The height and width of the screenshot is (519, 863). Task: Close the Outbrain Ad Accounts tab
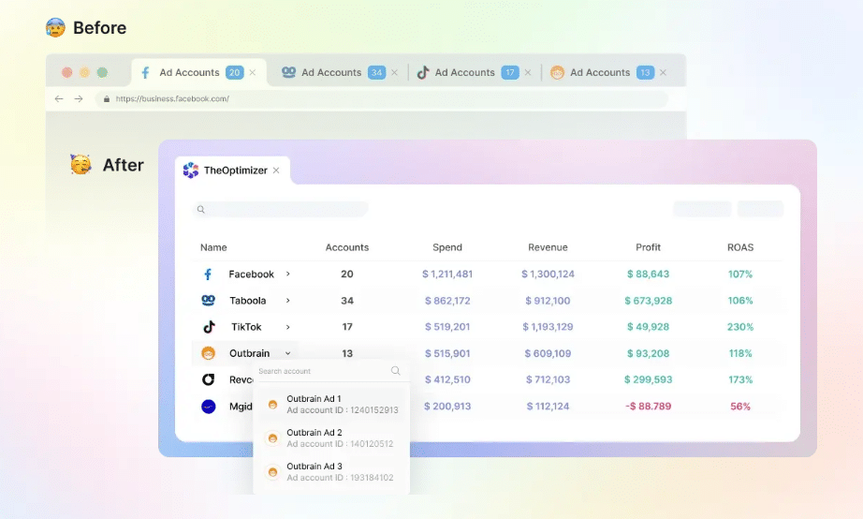(664, 73)
